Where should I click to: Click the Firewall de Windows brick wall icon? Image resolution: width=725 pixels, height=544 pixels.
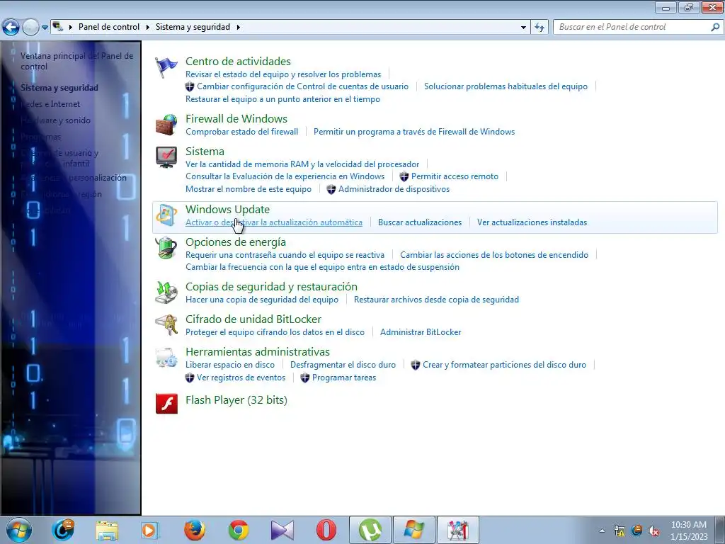click(166, 125)
